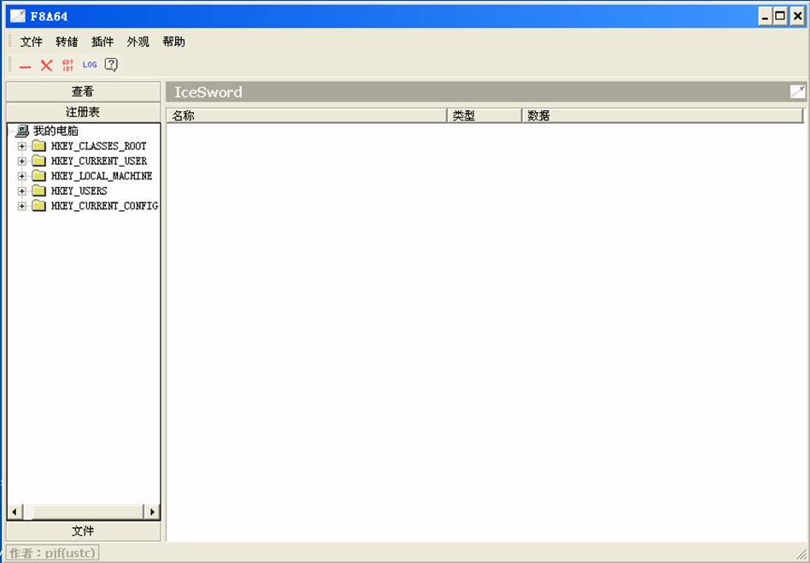The width and height of the screenshot is (810, 563).
Task: Select the My Computer (我的电脑) icon
Action: tap(22, 131)
